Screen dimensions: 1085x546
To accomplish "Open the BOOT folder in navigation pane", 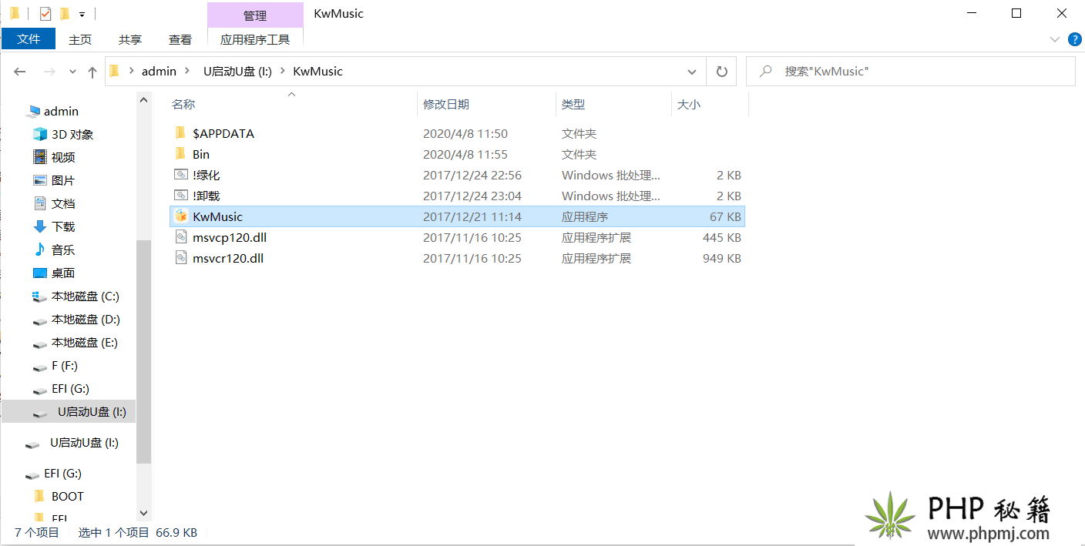I will [x=67, y=496].
